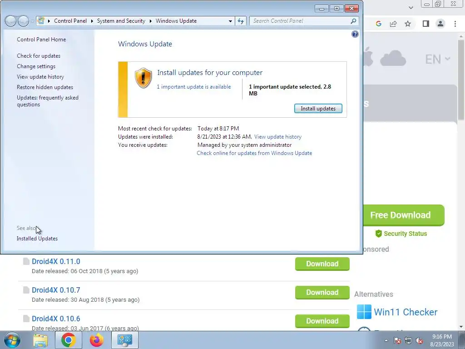Click the taskbar clock showing 9:16 PM

442,340
